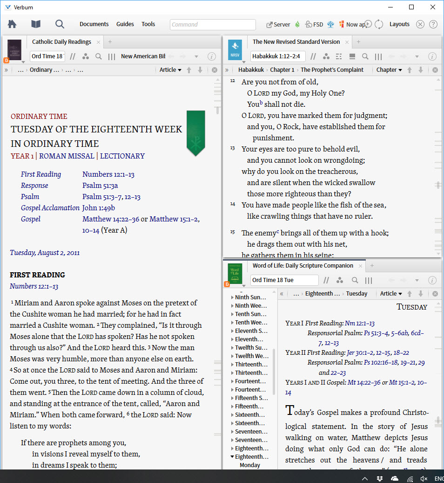Image resolution: width=444 pixels, height=483 pixels.
Task: Open the Library book icon
Action: (36, 24)
